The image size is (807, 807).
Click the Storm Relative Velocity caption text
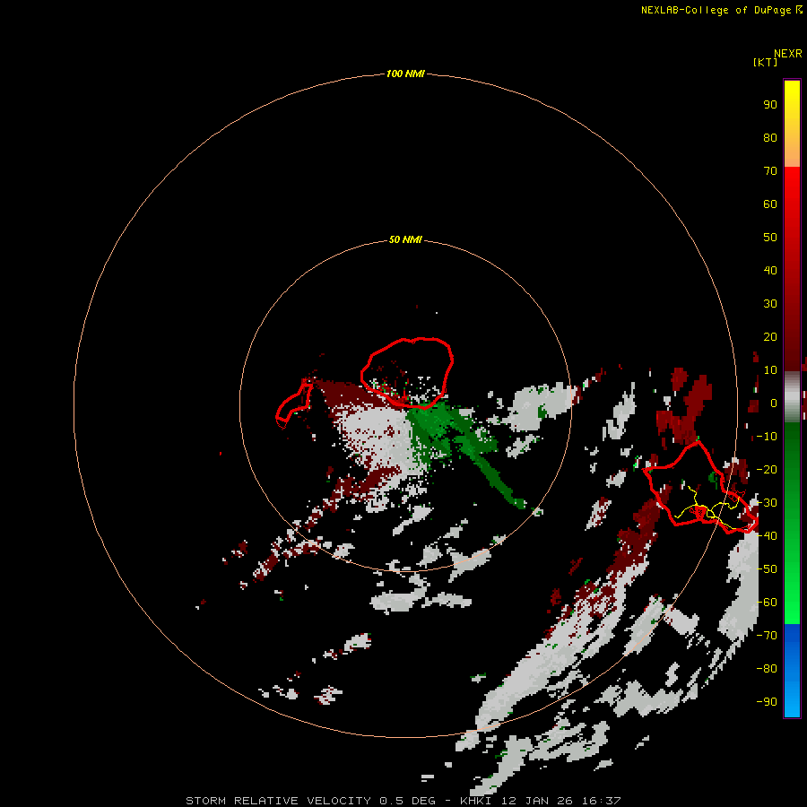pyautogui.click(x=403, y=801)
